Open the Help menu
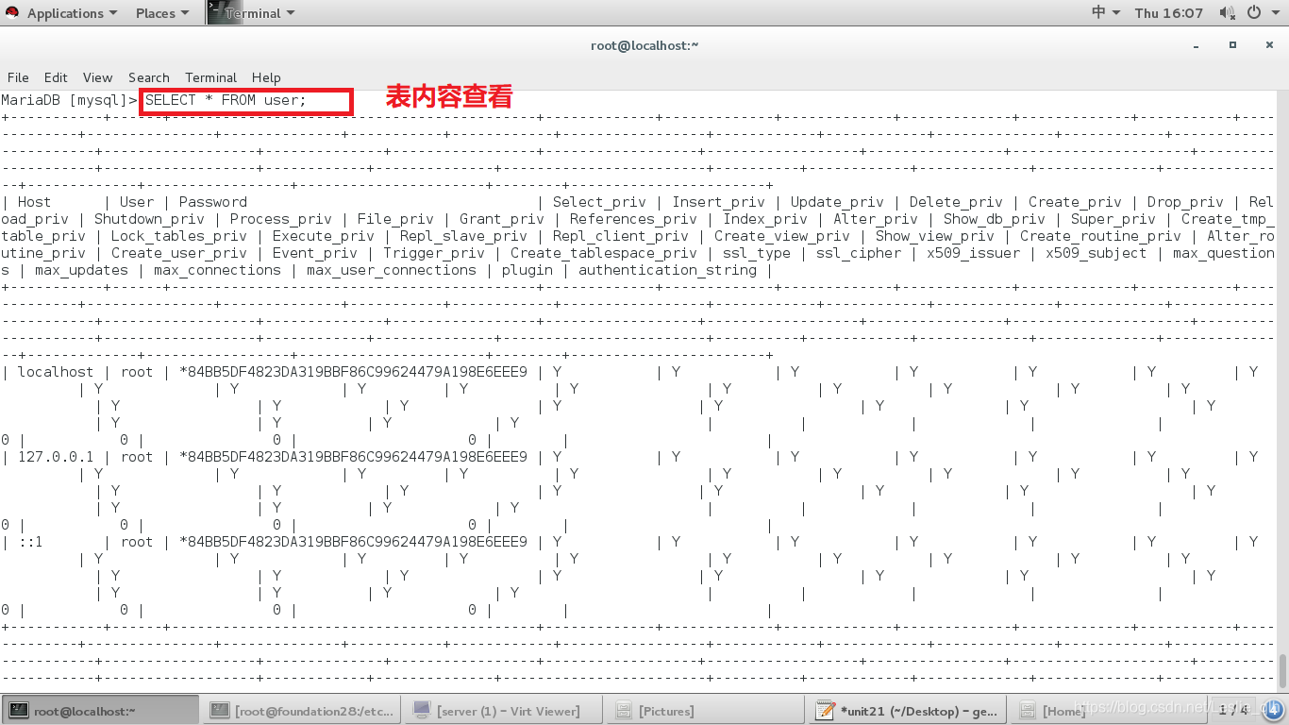 266,77
